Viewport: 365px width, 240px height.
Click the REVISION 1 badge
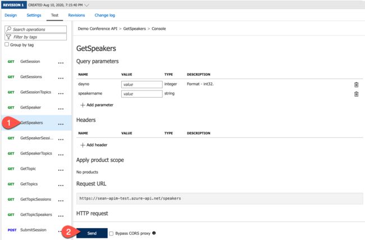click(x=13, y=5)
